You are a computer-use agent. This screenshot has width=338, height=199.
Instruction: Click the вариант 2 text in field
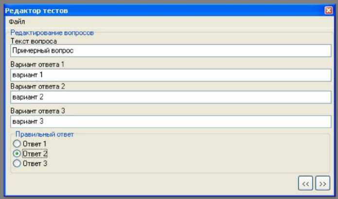point(28,97)
